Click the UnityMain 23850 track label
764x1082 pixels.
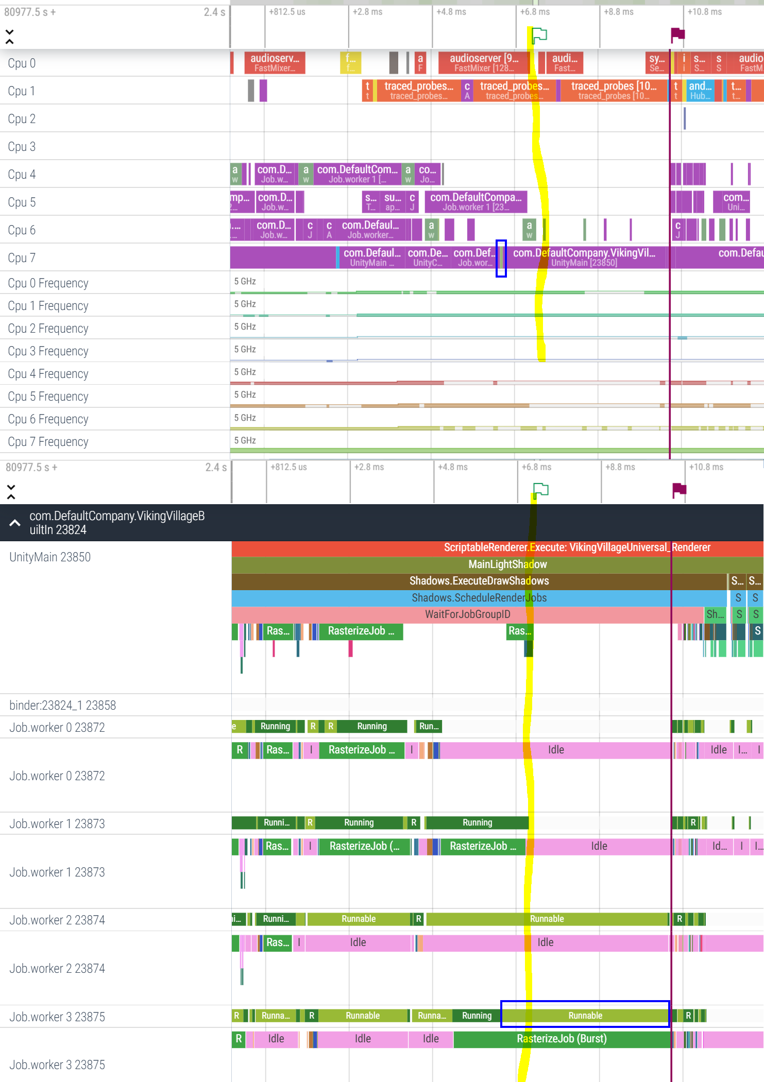point(50,557)
